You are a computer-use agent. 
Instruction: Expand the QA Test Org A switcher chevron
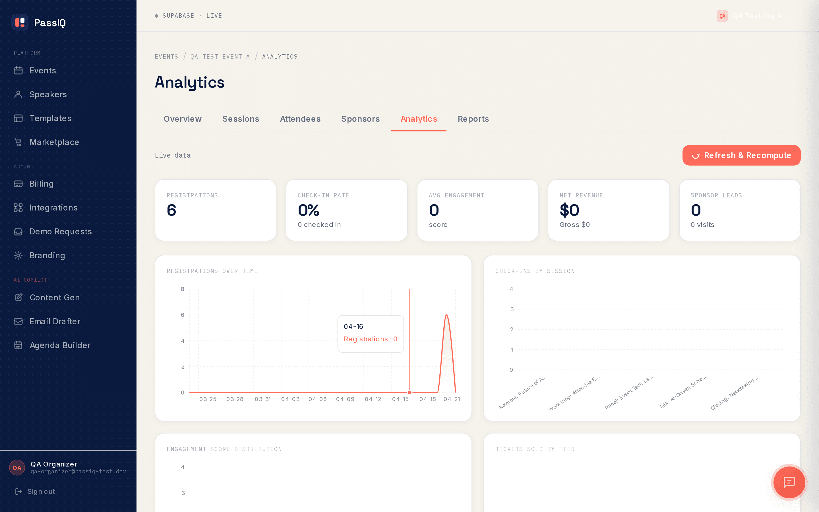point(790,16)
